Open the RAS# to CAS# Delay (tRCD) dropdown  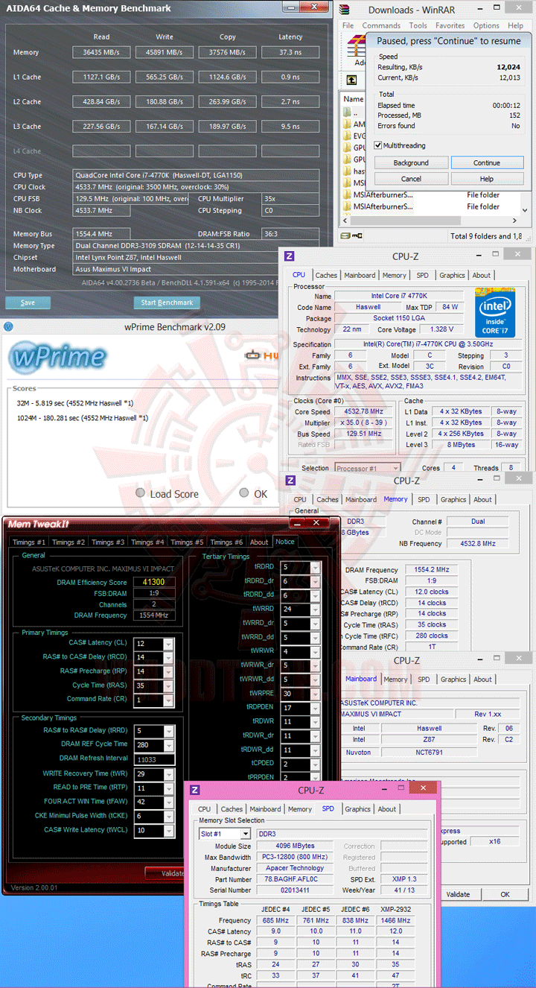(168, 658)
